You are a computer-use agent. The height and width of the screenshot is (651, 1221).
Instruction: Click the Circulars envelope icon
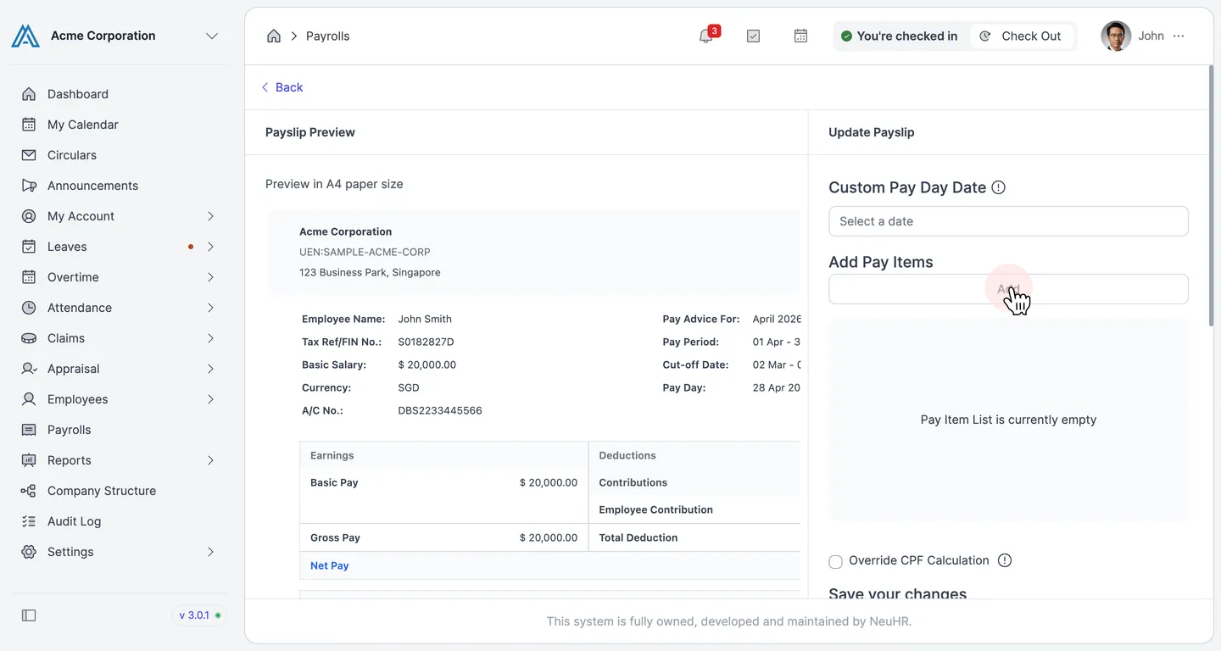coord(29,155)
